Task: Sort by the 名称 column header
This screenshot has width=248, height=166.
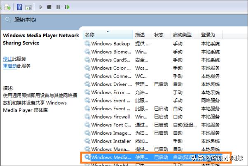Action: coord(108,35)
